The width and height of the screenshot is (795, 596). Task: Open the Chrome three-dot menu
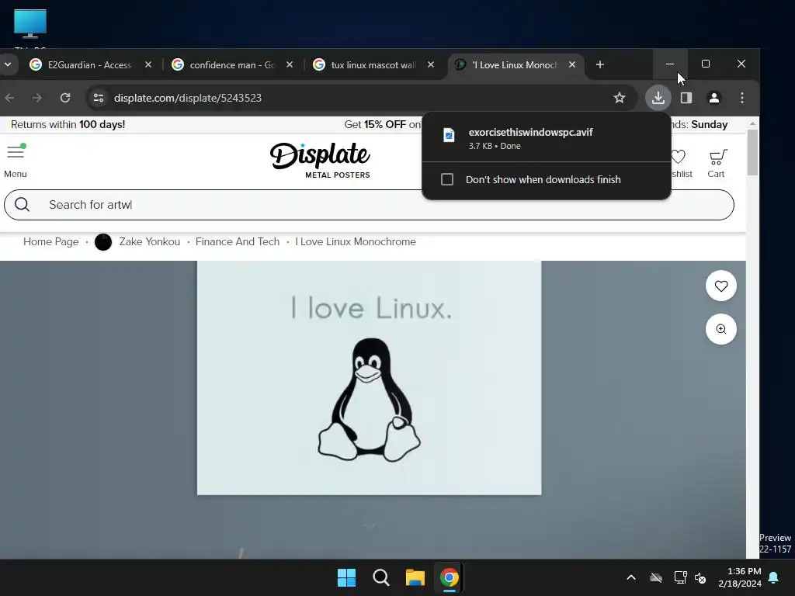point(741,98)
